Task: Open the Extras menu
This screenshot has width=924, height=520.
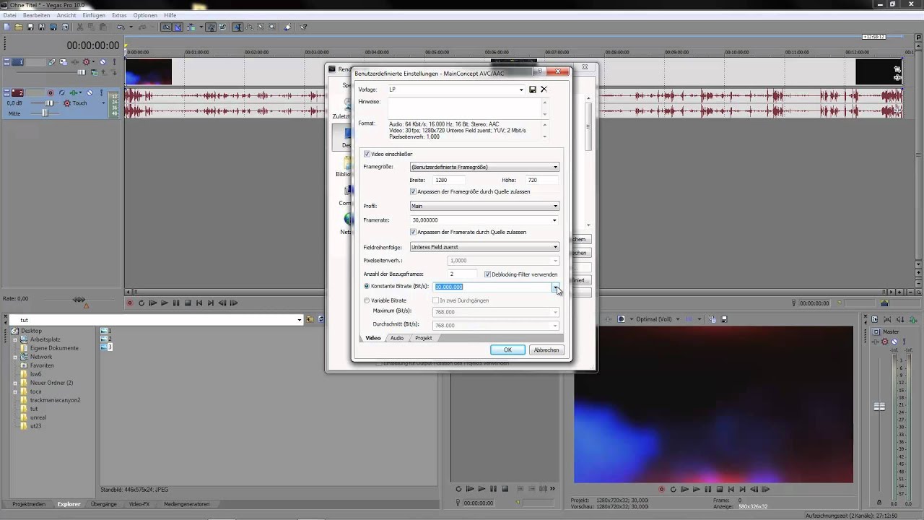Action: click(x=119, y=15)
